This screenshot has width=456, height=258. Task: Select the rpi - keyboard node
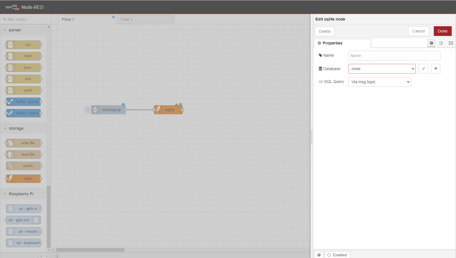pos(23,243)
